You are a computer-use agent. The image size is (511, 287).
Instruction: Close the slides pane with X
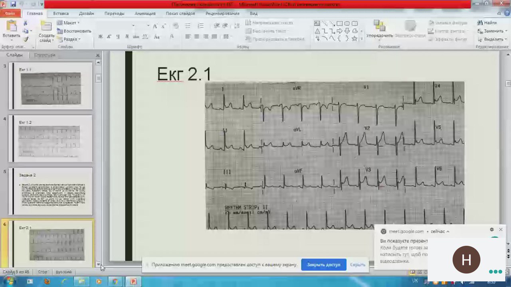point(98,55)
